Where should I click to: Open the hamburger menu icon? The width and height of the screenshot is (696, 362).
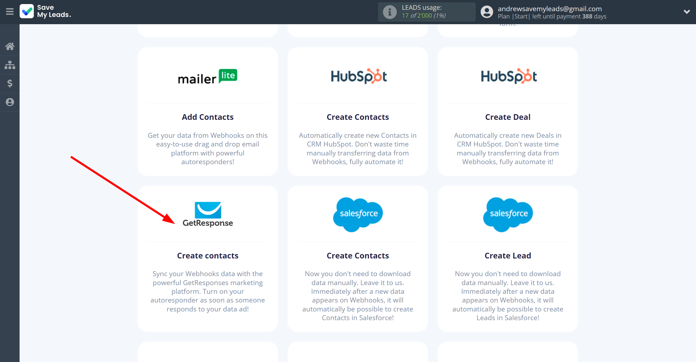(x=10, y=12)
